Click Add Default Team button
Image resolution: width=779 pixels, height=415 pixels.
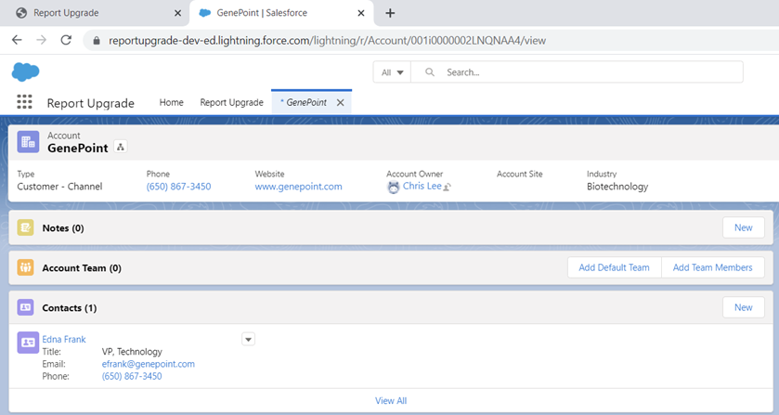click(x=614, y=267)
